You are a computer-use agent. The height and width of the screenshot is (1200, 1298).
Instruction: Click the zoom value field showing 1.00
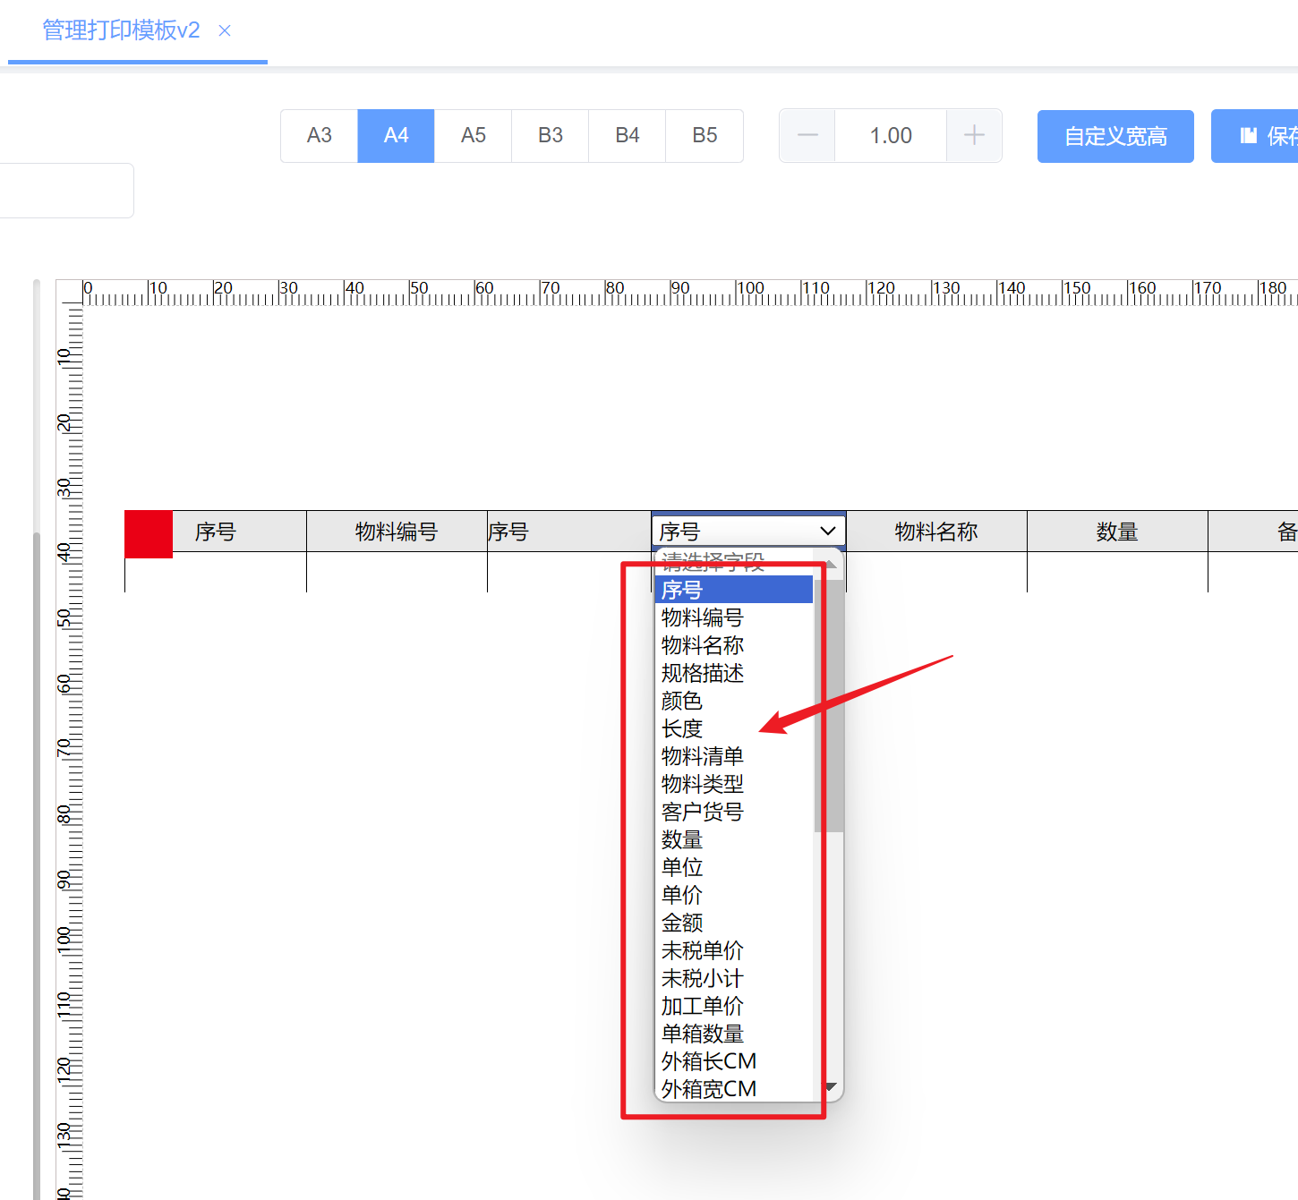click(890, 136)
